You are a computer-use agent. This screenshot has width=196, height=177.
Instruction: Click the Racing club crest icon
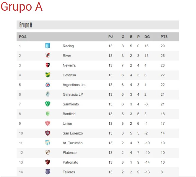coord(48,46)
